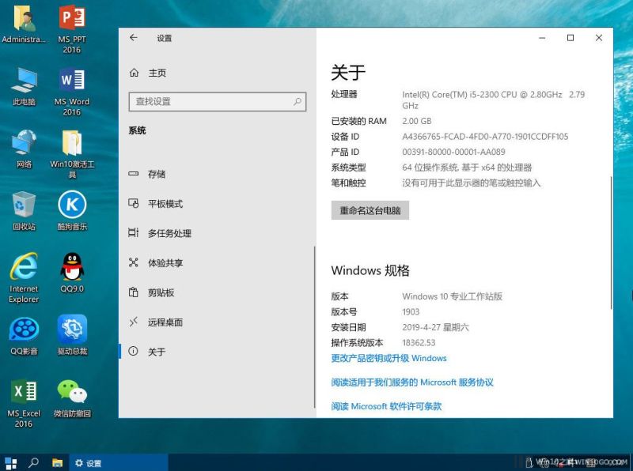Open Microsoft 软件许可条款 link

point(386,406)
